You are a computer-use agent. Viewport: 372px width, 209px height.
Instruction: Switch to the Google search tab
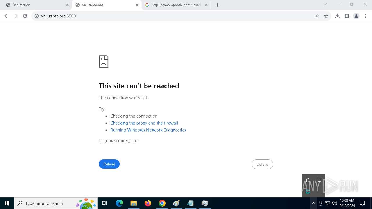pyautogui.click(x=176, y=5)
